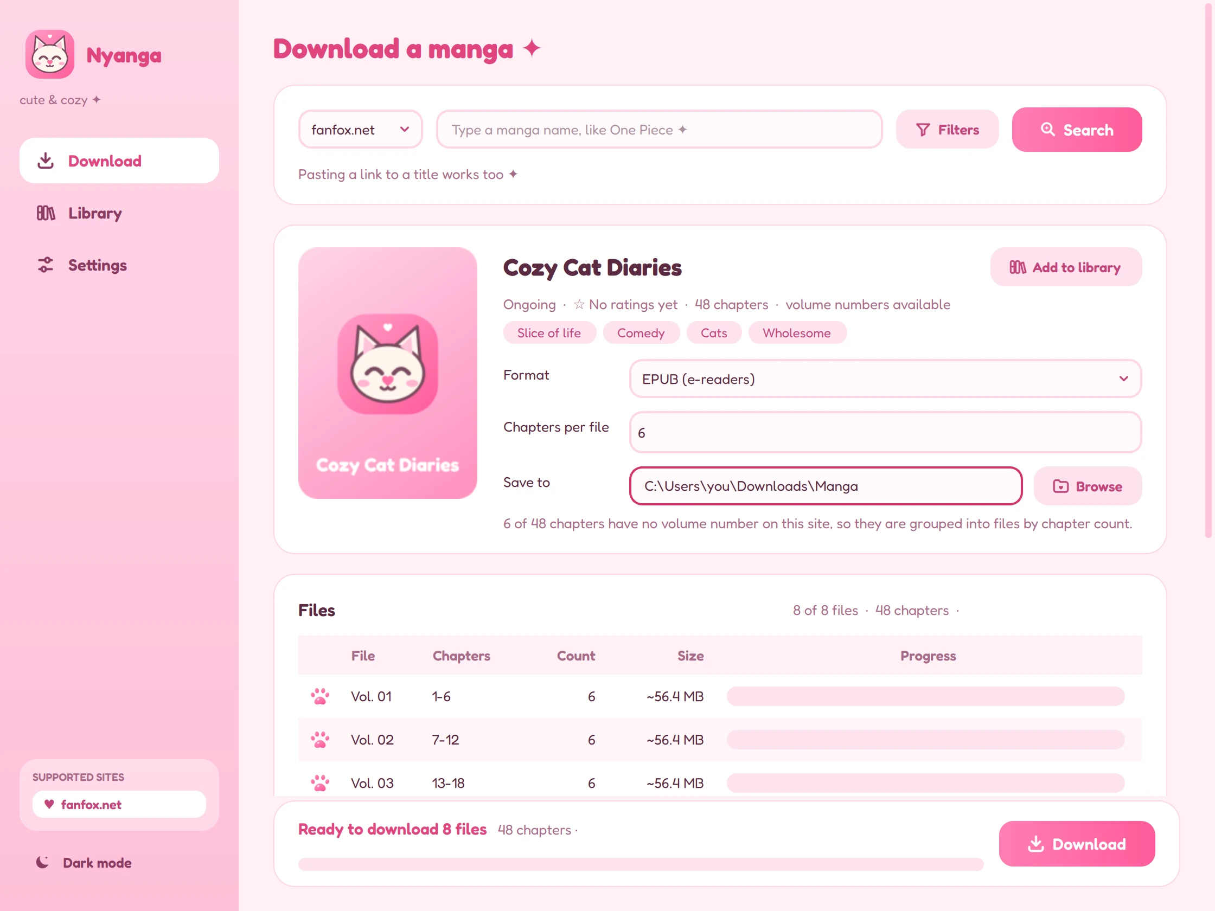1215x911 pixels.
Task: Open the Download page in the sidebar
Action: tap(119, 161)
